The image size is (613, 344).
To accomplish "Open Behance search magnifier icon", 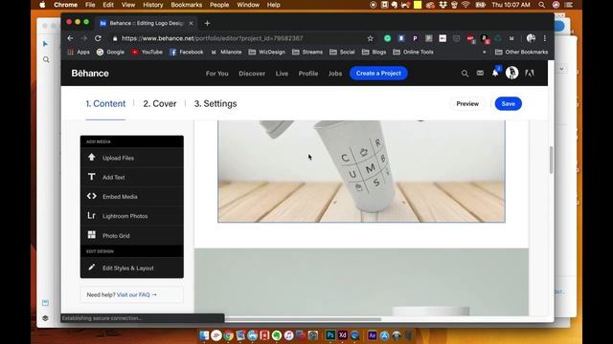I will pyautogui.click(x=465, y=74).
